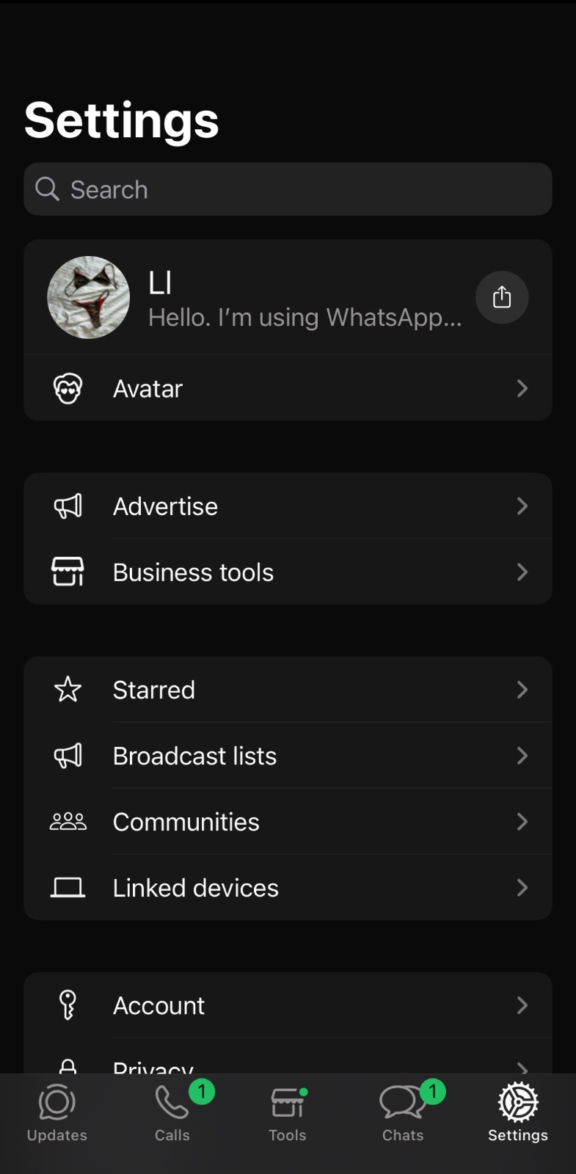Open the LI profile picture
The image size is (576, 1174).
click(89, 297)
